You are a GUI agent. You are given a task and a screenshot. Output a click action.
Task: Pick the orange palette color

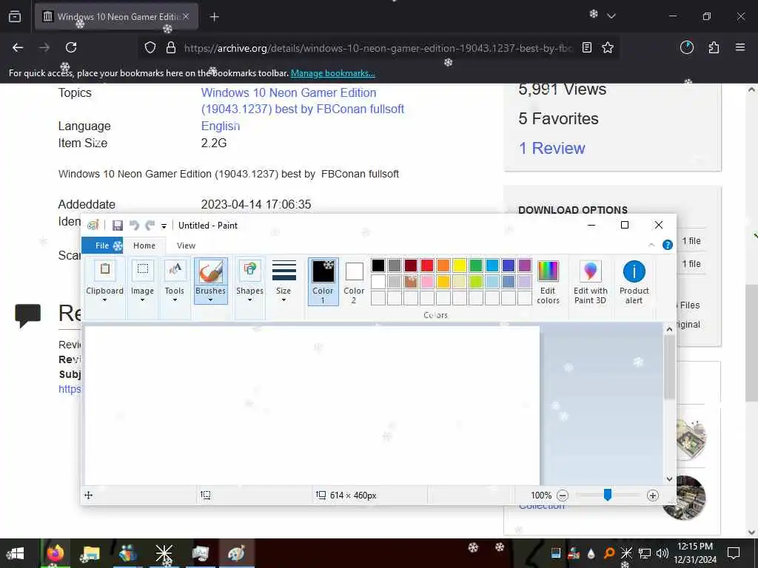click(443, 266)
